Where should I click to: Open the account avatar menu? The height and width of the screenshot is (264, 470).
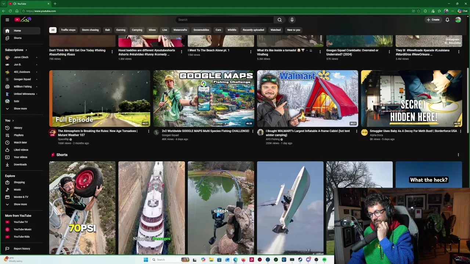458,20
